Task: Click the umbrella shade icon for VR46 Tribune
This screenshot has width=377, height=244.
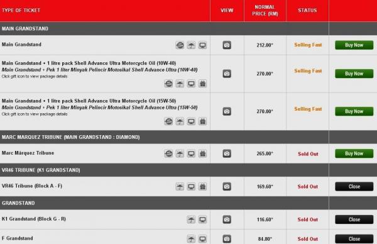Action: (180, 187)
